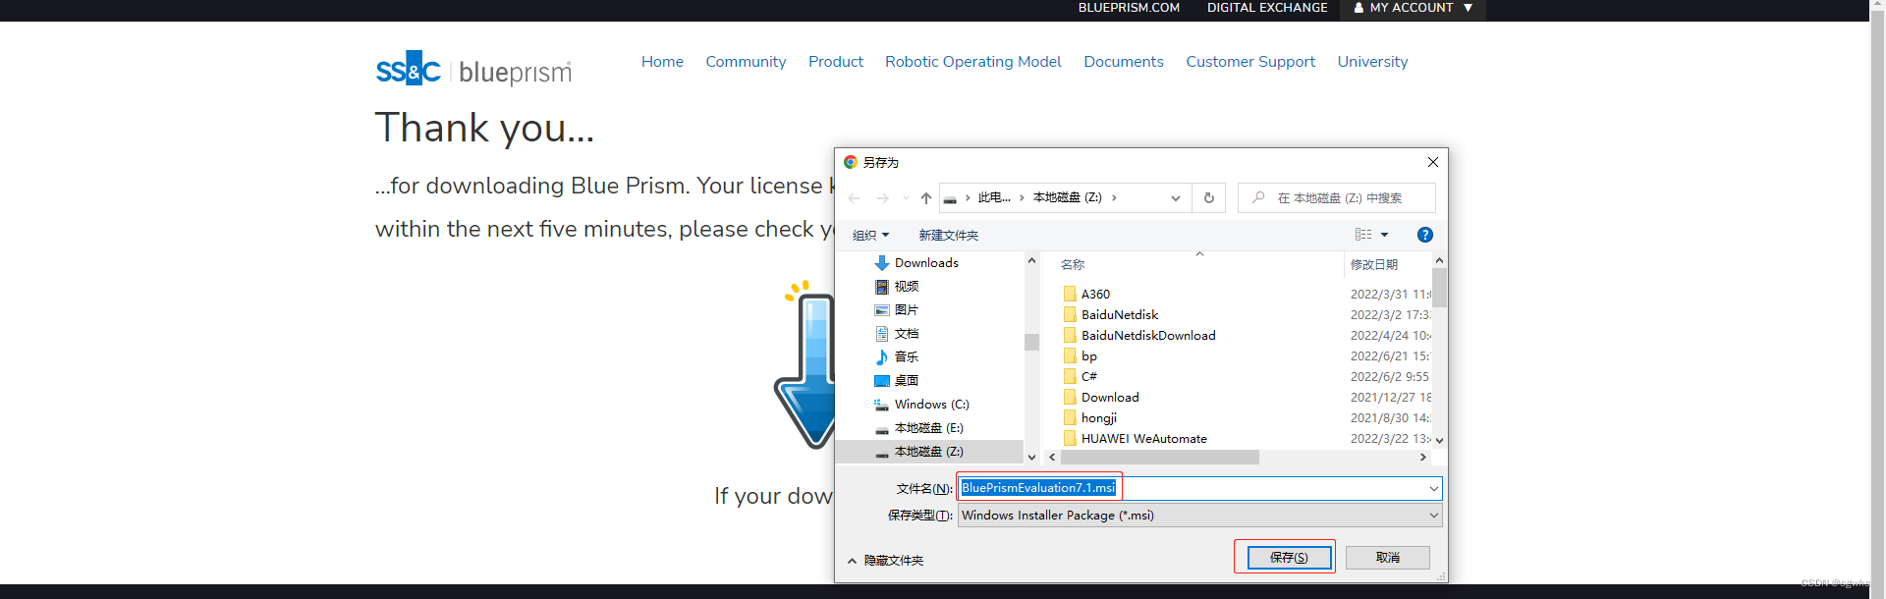
Task: Open Robotic Operating Model menu
Action: 973,62
